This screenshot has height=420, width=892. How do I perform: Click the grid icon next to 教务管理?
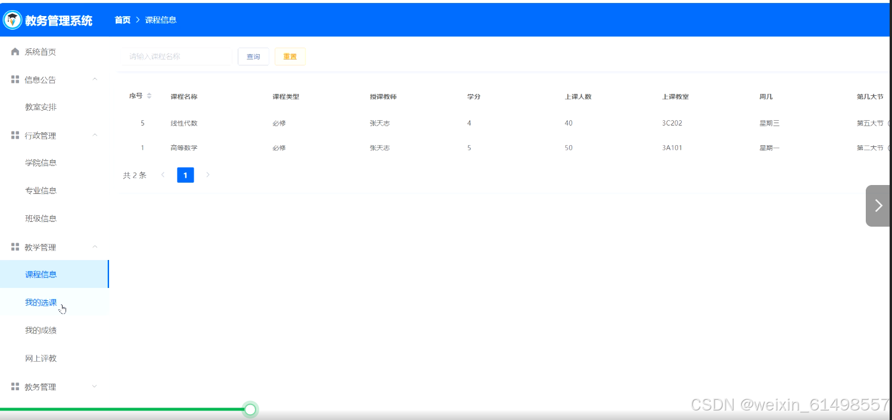point(15,386)
